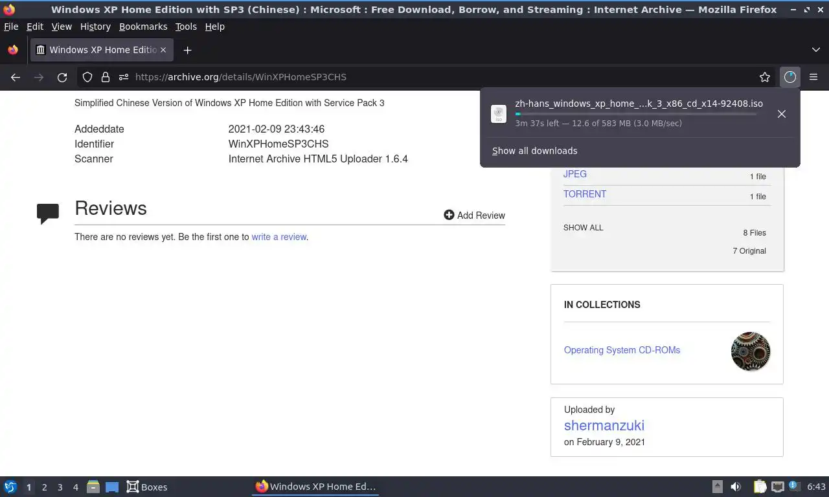
Task: Click the show desktop taskbar icon
Action: pos(111,487)
